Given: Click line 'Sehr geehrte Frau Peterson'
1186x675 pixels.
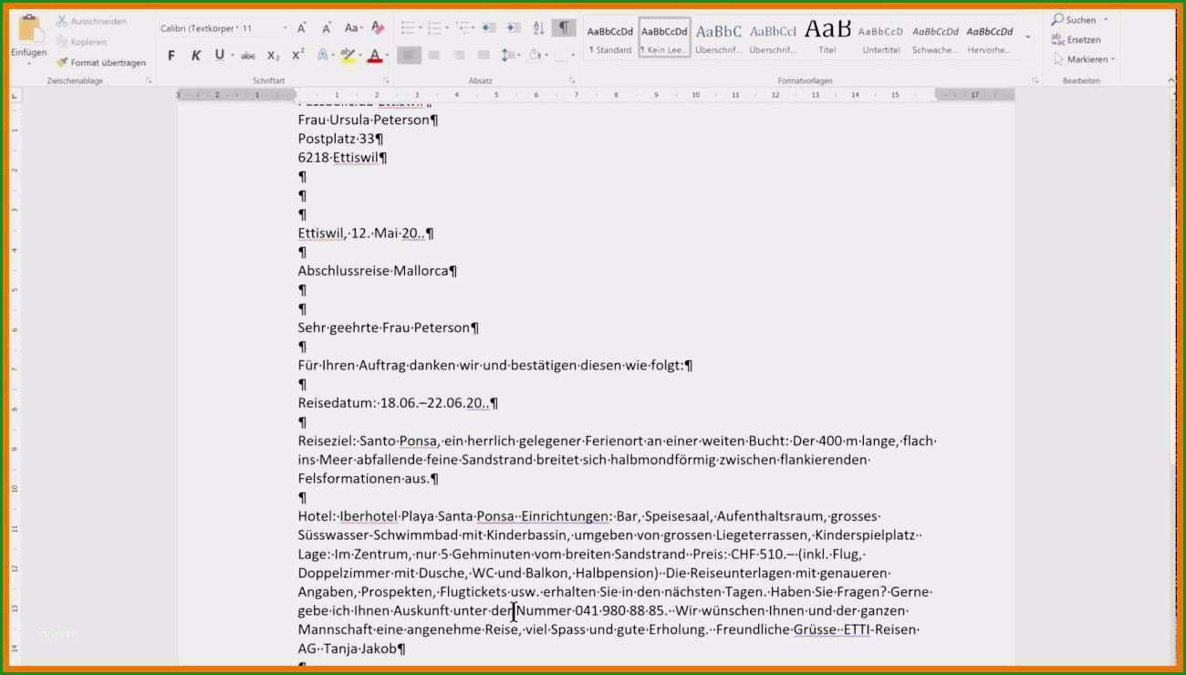Looking at the screenshot, I should click(x=384, y=327).
